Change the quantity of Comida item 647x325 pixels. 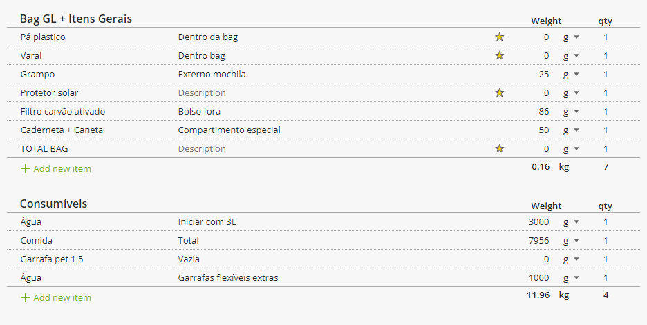(x=606, y=241)
